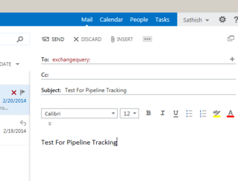Click the replied arrow icon on 2/19/2014 message
This screenshot has width=238, height=181.
(23, 123)
